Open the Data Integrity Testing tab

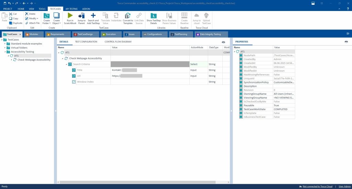point(210,34)
